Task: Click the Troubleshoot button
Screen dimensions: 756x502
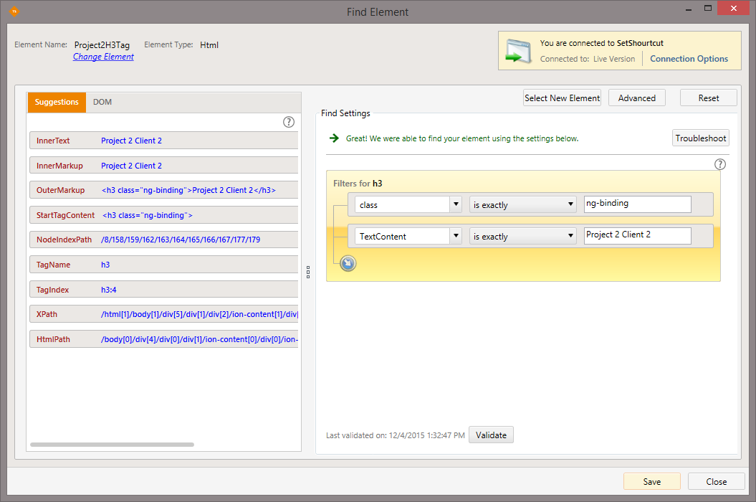Action: pos(701,138)
